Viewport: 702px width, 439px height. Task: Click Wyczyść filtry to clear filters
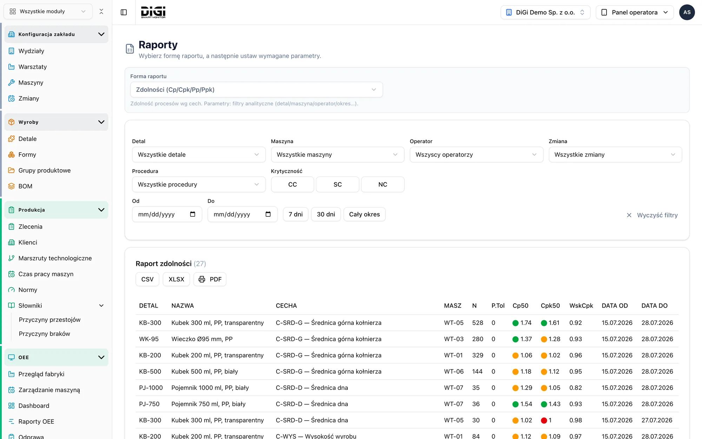(x=652, y=215)
